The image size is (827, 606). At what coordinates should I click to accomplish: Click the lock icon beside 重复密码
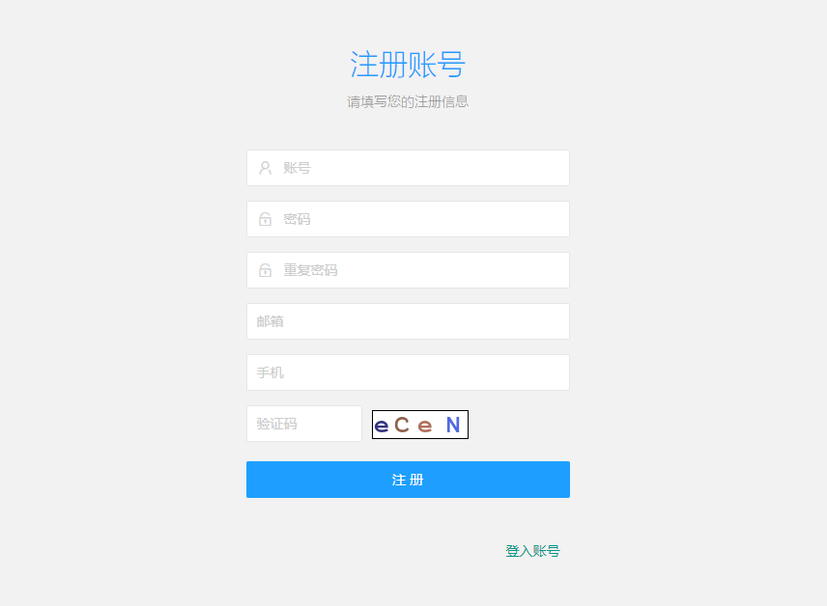point(266,270)
